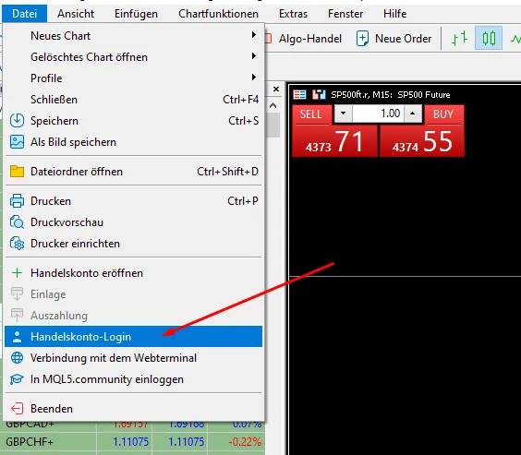The image size is (521, 455).
Task: Open the Chartfunktionen menu
Action: pos(218,14)
